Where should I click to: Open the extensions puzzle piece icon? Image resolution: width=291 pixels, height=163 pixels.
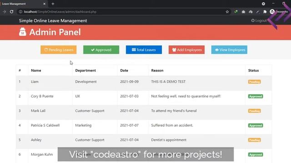(265, 12)
